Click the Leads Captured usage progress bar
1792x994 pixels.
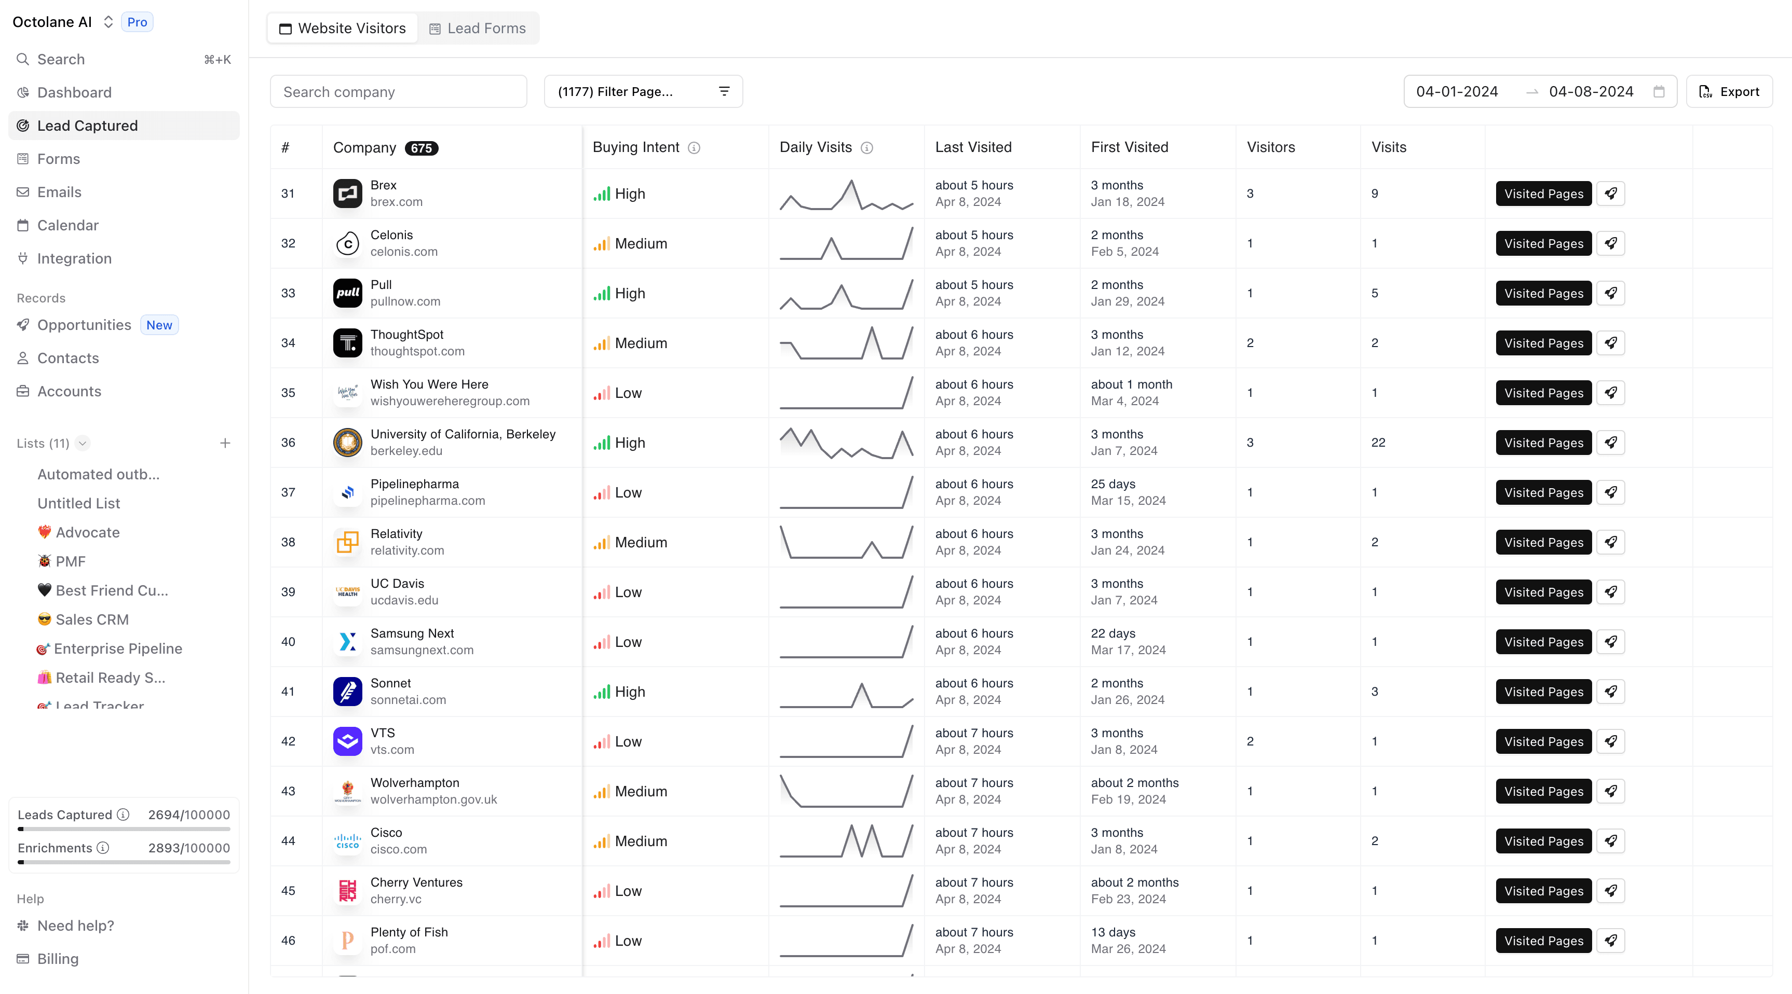tap(124, 829)
